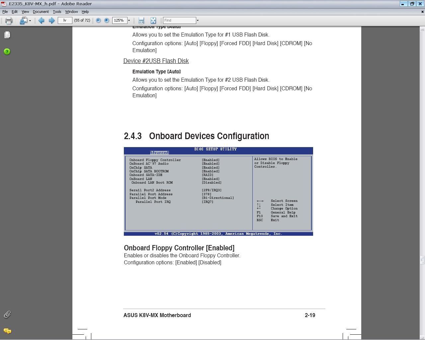Click the scrollbar up arrow
Screen dimensions: 425x340
click(x=422, y=29)
